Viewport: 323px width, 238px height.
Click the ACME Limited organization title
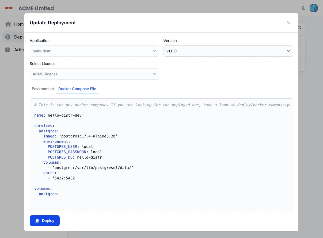tap(36, 8)
